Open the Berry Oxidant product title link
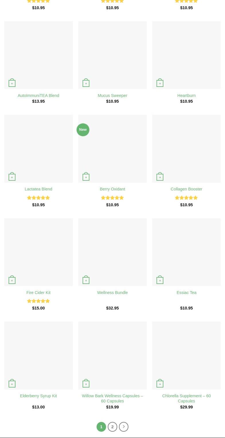 point(112,189)
